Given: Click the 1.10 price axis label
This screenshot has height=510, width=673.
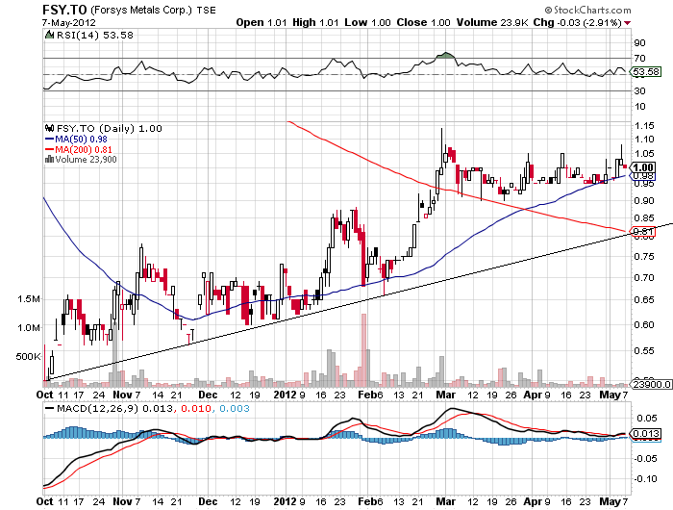Looking at the screenshot, I should [x=644, y=140].
